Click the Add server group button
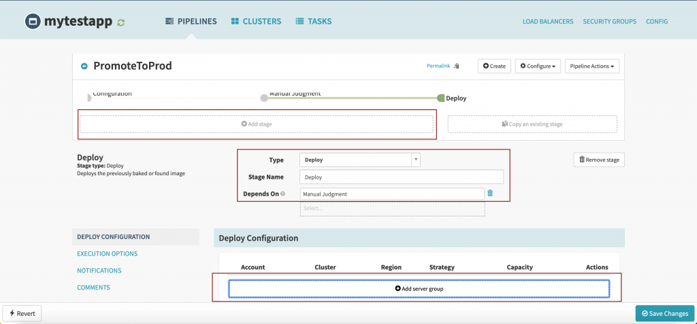Image resolution: width=697 pixels, height=324 pixels. 419,289
